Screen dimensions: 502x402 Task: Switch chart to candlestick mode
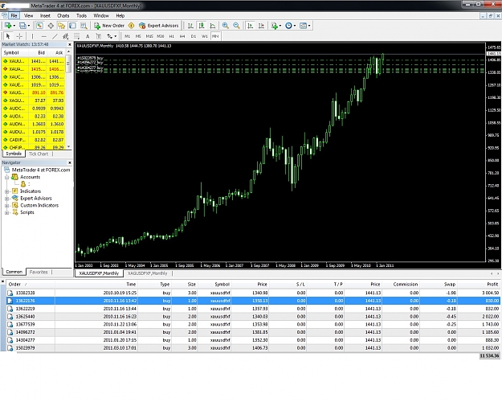click(x=202, y=26)
